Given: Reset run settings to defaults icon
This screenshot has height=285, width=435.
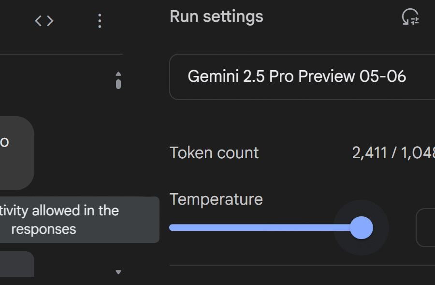Looking at the screenshot, I should point(410,17).
